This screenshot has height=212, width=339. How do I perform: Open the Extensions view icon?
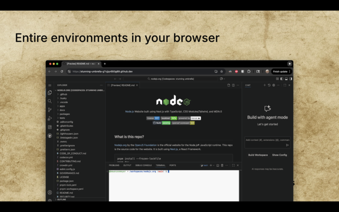pos(50,127)
